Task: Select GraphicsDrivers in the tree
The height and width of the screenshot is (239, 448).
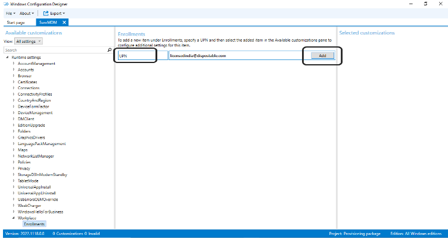Action: coord(31,137)
